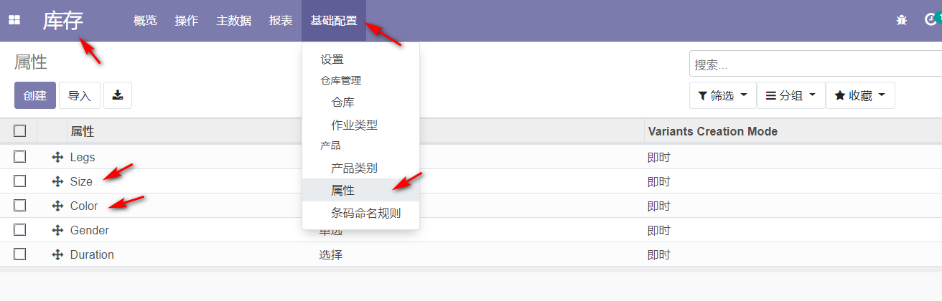Click the drag handle for Legs row
The image size is (942, 301).
58,158
